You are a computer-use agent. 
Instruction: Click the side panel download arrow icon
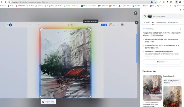tap(181, 10)
